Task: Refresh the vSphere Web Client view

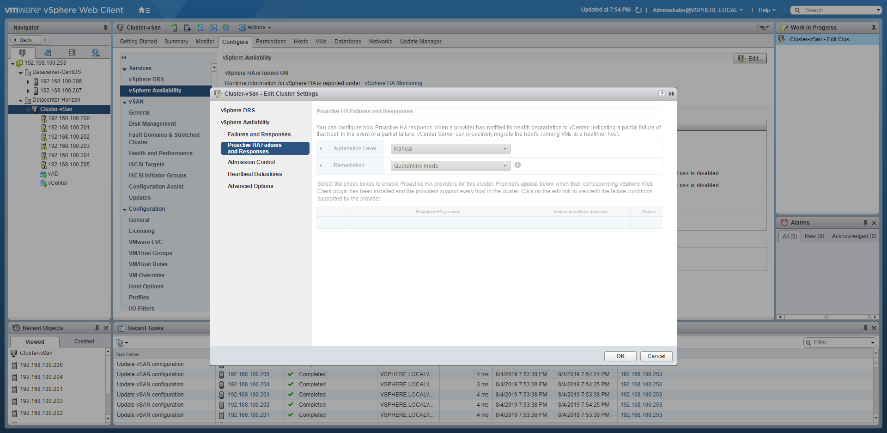Action: pyautogui.click(x=638, y=10)
